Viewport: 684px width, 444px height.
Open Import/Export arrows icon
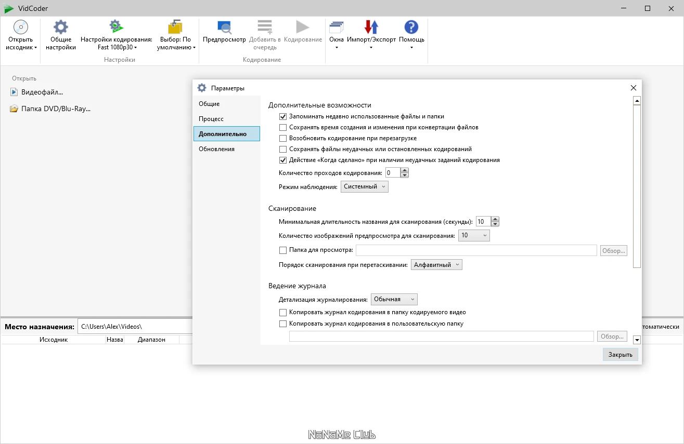371,27
